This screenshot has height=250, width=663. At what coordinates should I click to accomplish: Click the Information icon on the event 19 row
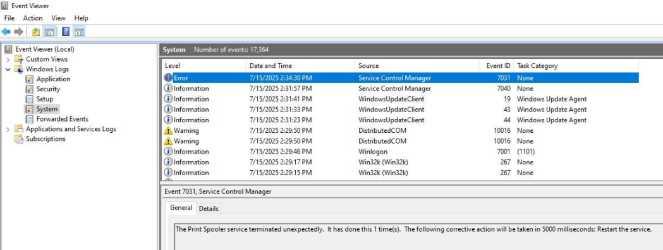tap(168, 99)
